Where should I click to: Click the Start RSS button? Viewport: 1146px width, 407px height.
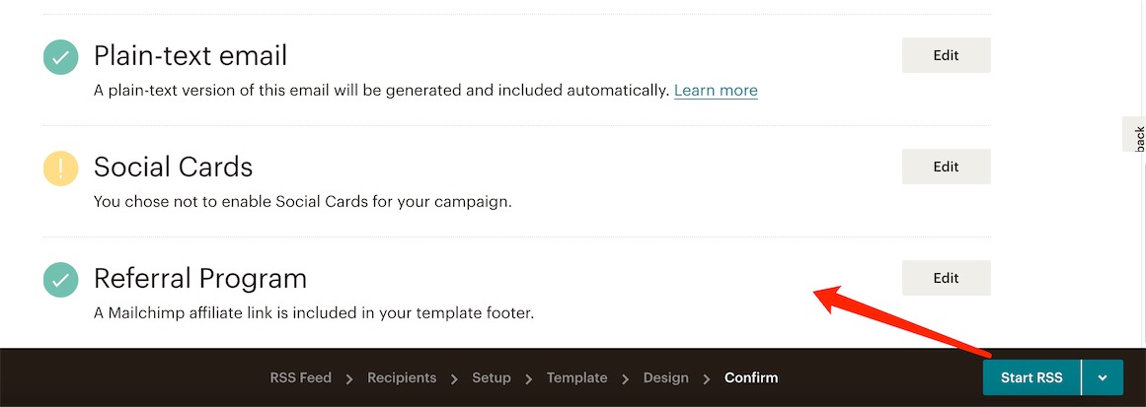click(1031, 377)
